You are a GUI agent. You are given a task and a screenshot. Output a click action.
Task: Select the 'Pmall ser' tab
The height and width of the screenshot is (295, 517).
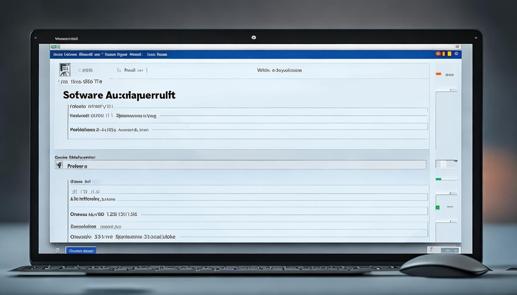pos(133,70)
